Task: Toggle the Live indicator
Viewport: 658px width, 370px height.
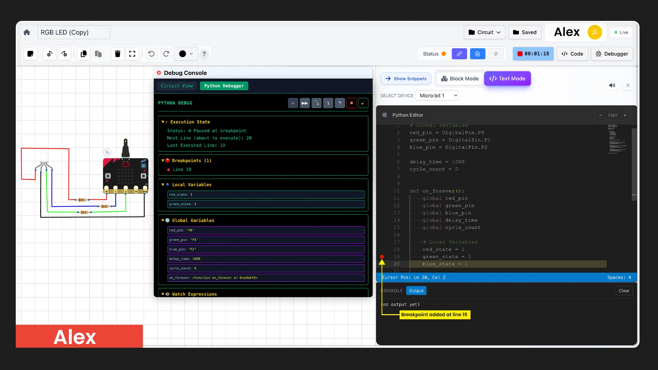Action: point(621,32)
